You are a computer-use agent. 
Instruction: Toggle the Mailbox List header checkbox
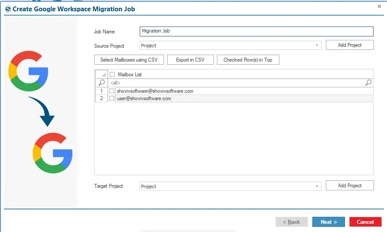coord(112,74)
